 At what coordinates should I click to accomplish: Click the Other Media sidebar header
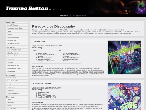pyautogui.click(x=17, y=97)
